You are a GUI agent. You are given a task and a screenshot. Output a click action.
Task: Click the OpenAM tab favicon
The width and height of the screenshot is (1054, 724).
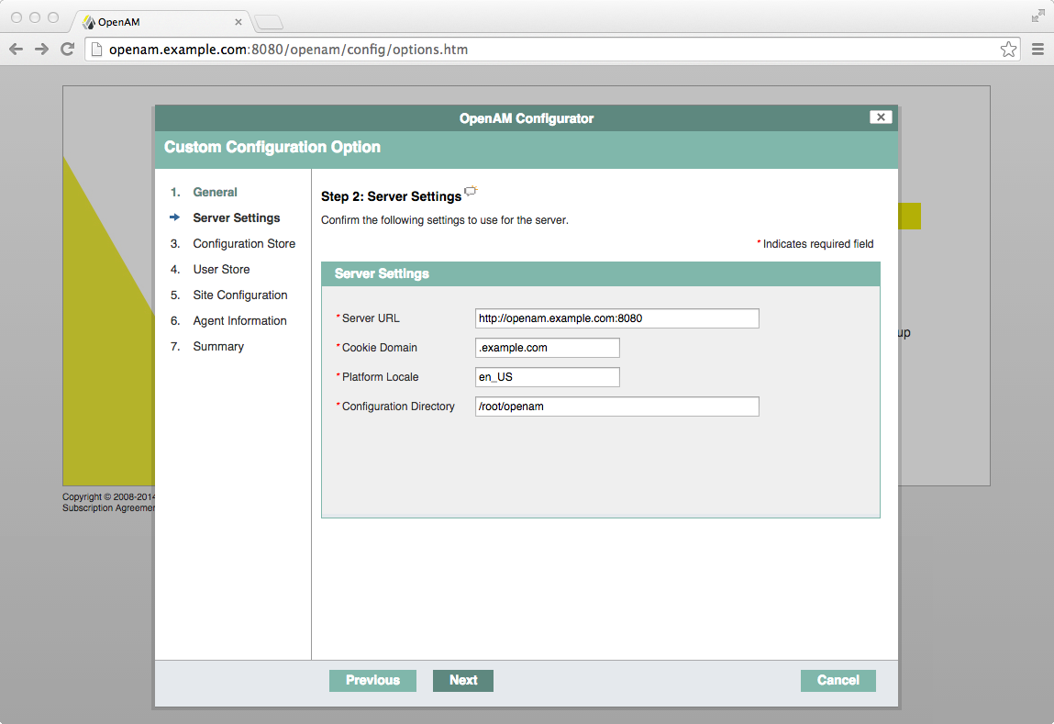point(89,22)
